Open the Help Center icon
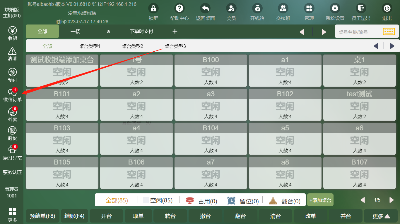Screen dimensions: 400x224 click(x=179, y=8)
